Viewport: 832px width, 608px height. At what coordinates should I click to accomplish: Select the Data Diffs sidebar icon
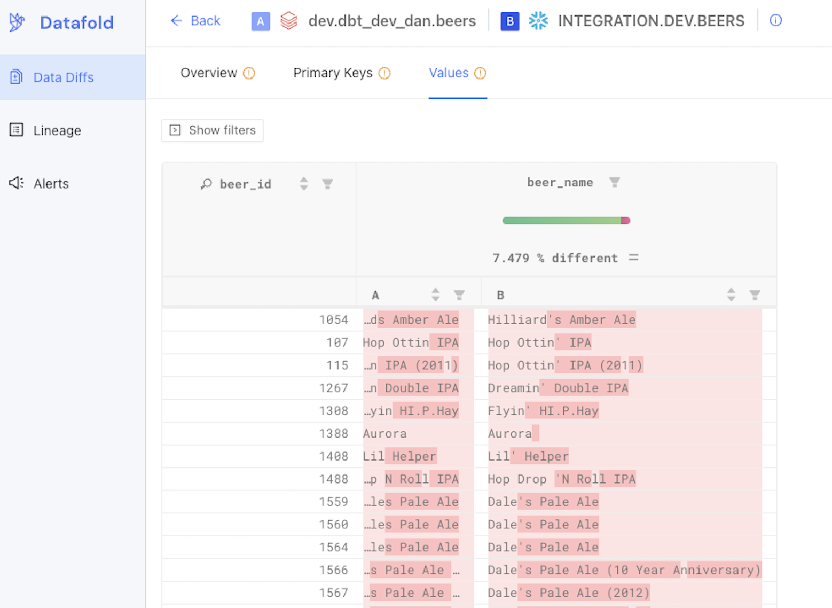click(16, 77)
